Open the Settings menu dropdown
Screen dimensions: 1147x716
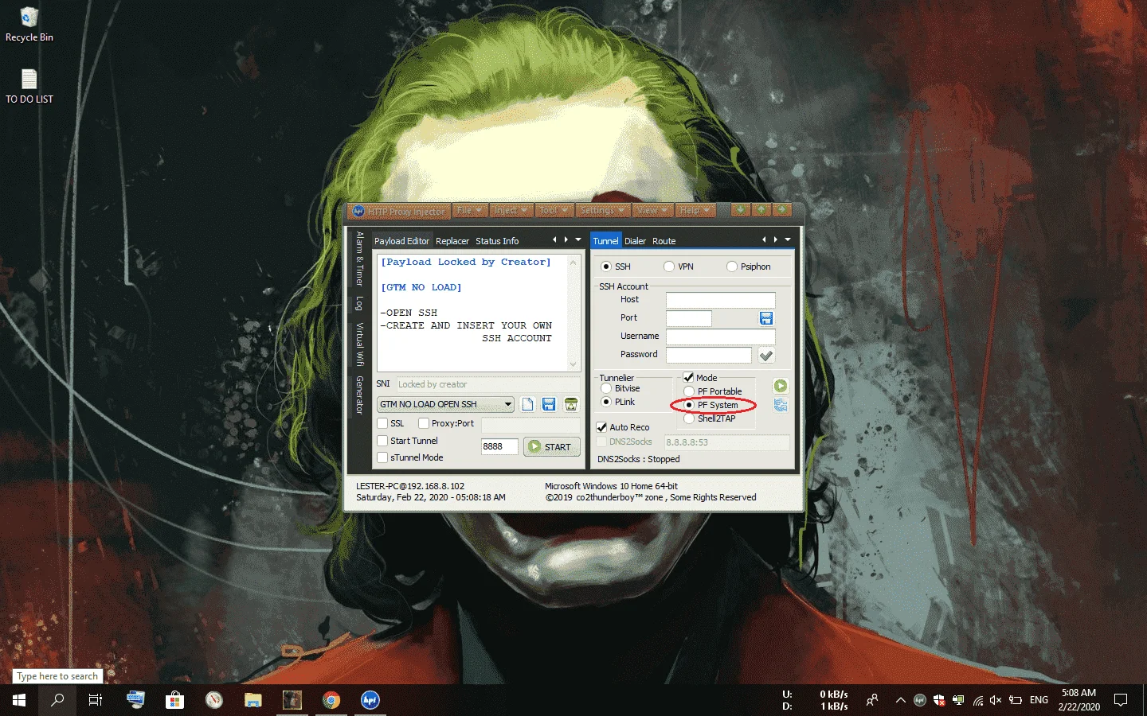pos(602,210)
